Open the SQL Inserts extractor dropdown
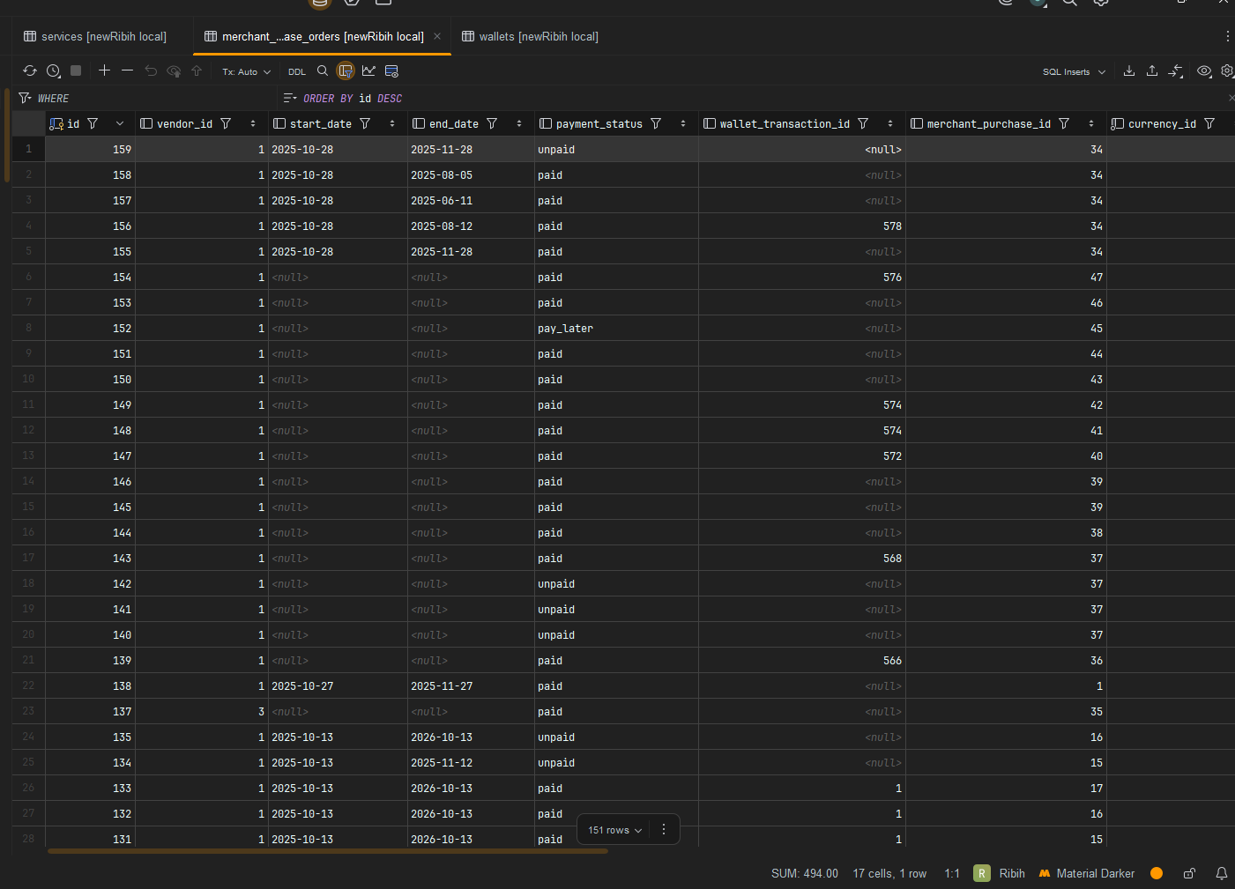 click(x=1074, y=72)
